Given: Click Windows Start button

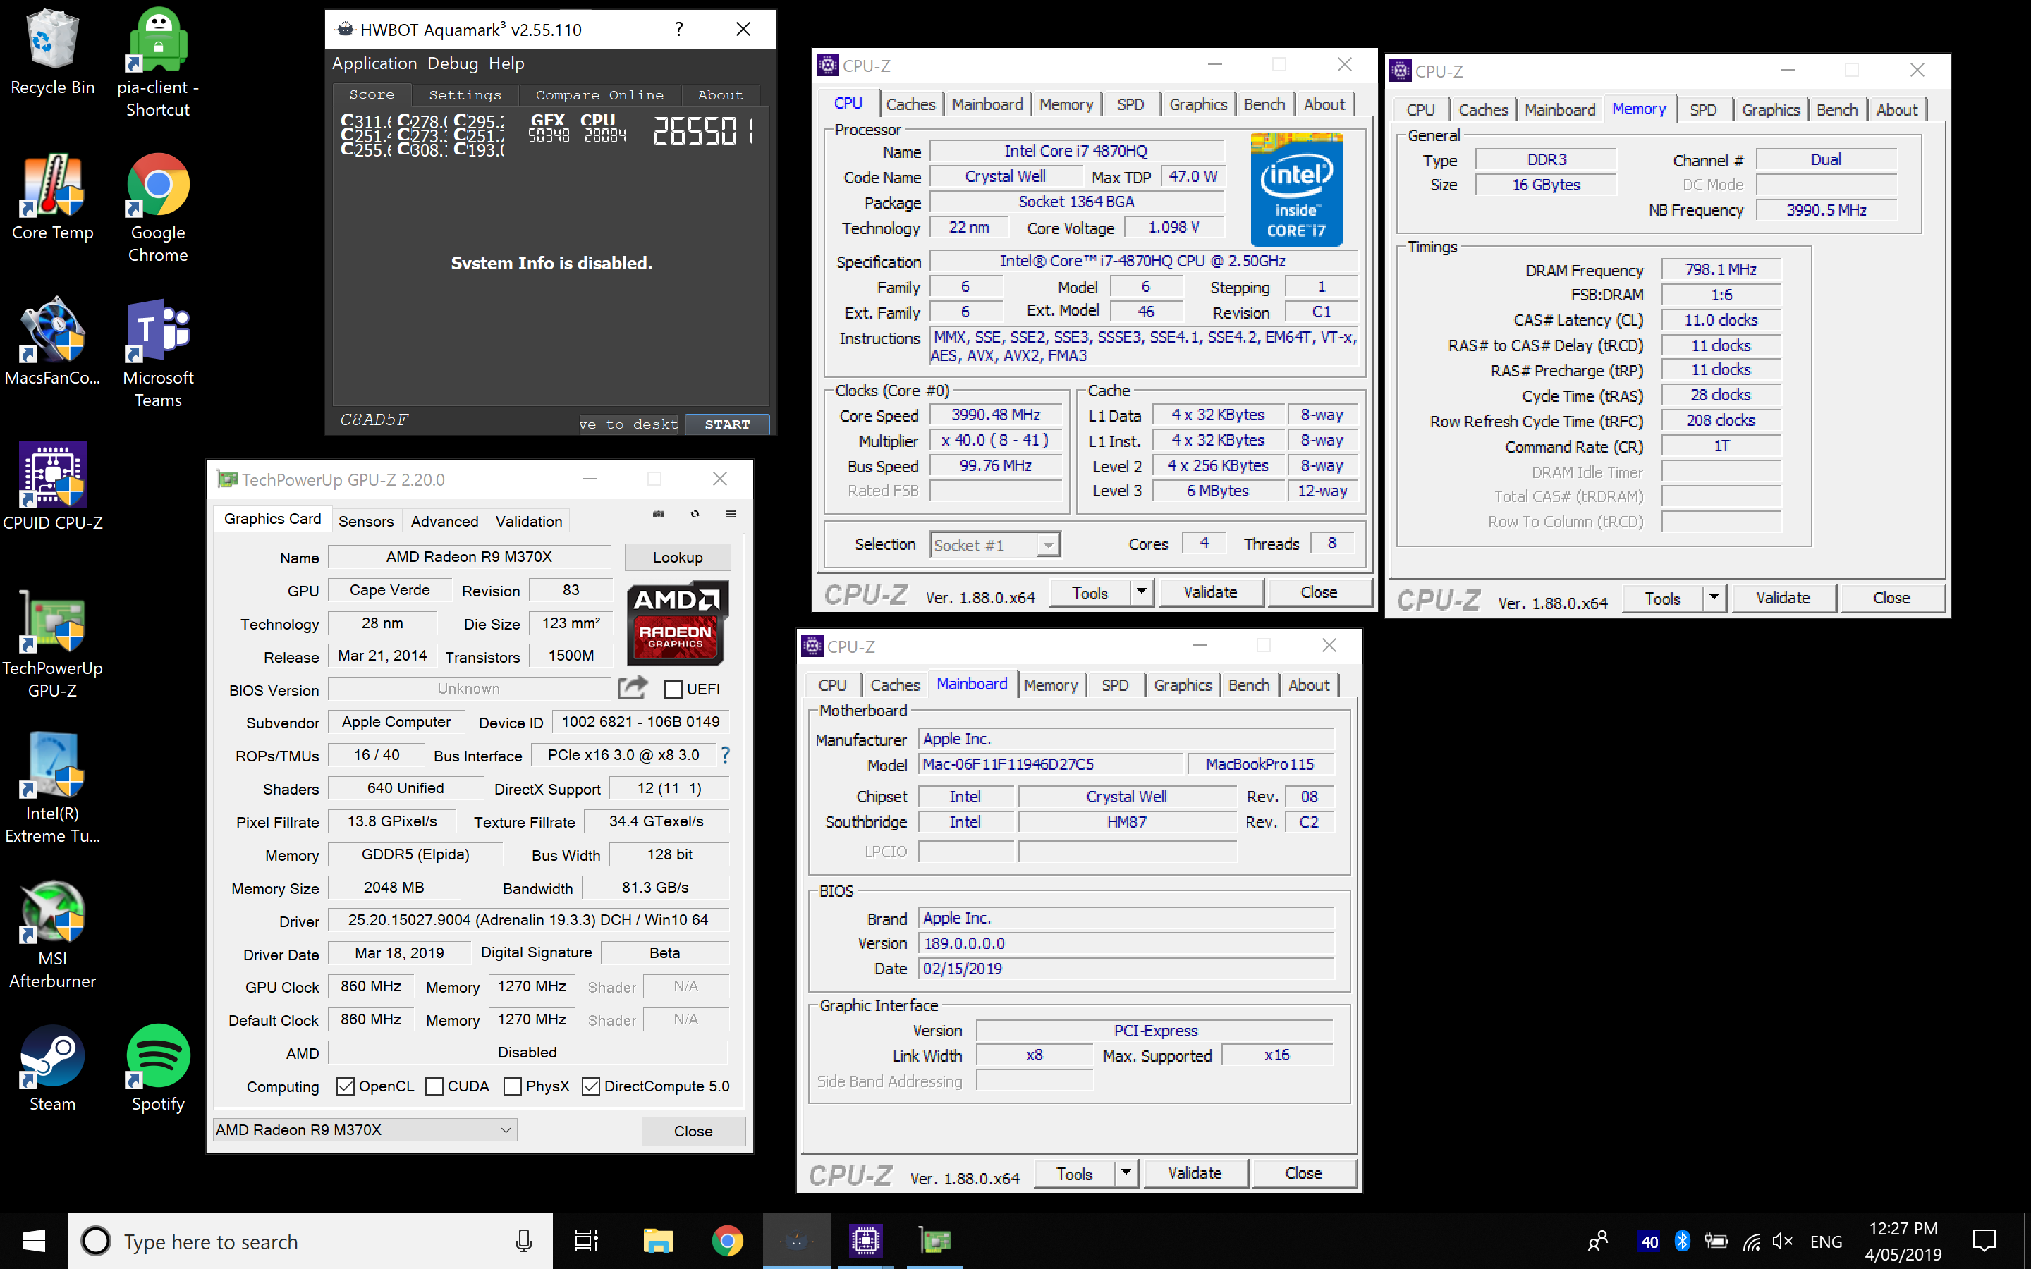Looking at the screenshot, I should tap(34, 1241).
